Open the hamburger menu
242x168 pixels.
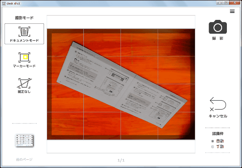(x=232, y=11)
